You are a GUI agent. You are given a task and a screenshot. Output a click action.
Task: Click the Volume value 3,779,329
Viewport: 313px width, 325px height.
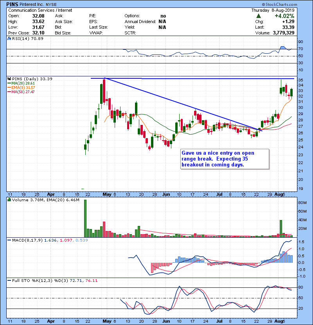[x=284, y=33]
